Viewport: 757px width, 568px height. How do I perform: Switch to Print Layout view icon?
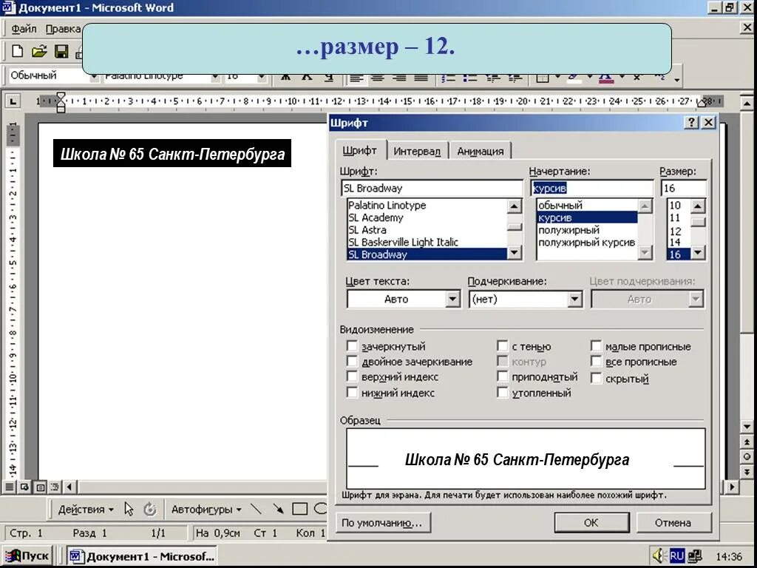41,487
